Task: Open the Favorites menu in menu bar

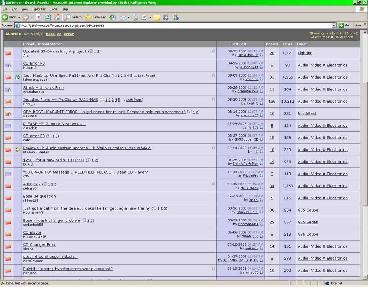Action: tap(39, 9)
